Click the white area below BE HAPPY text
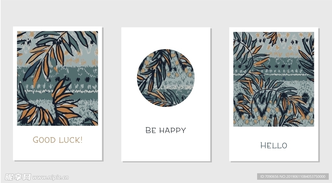Viewport: 332px width, 183px height. [x=166, y=148]
